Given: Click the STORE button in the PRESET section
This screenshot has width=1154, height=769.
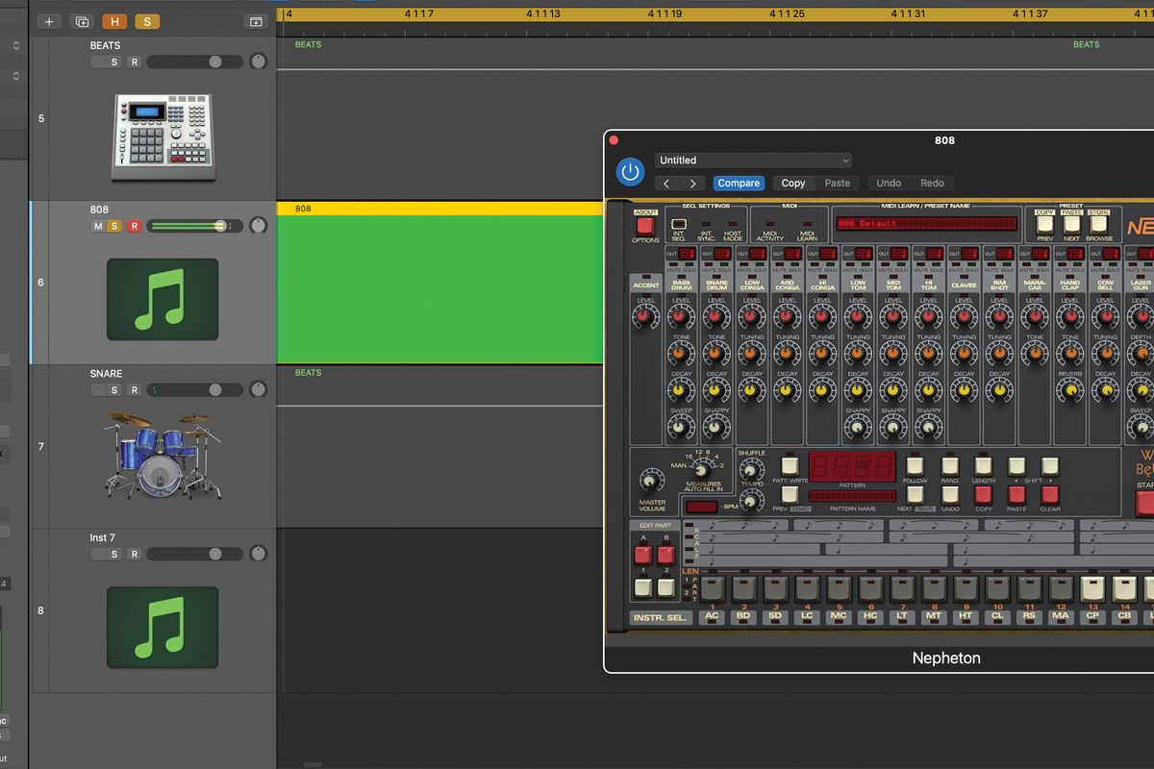Looking at the screenshot, I should (x=1097, y=225).
